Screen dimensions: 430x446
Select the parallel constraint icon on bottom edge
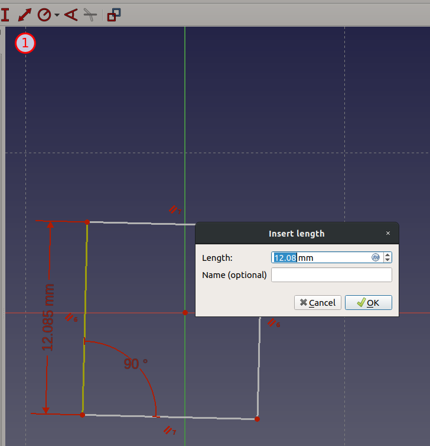[170, 430]
